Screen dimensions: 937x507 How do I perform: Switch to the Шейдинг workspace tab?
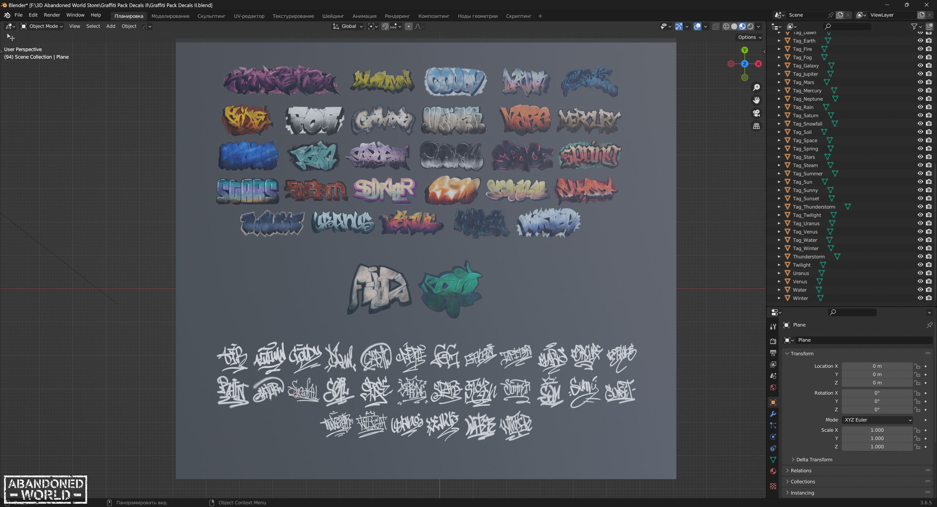[333, 16]
